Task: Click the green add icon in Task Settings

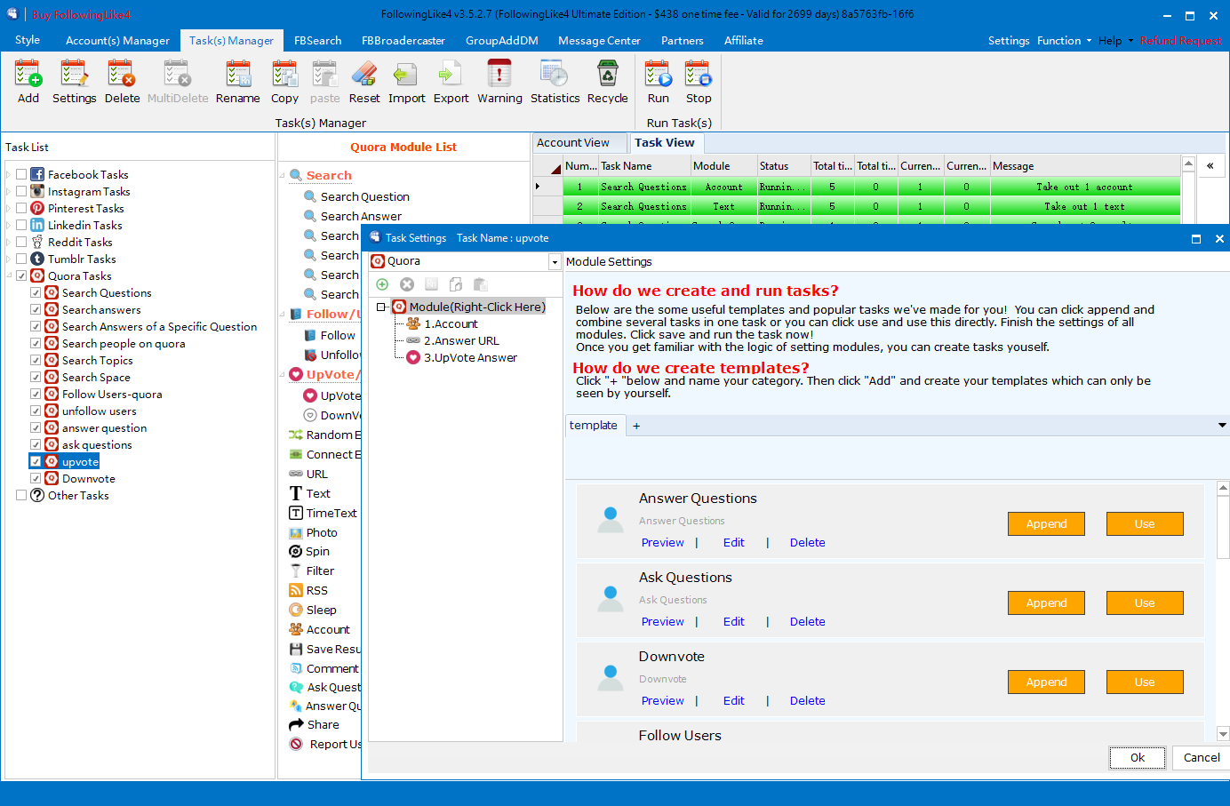Action: pos(382,284)
